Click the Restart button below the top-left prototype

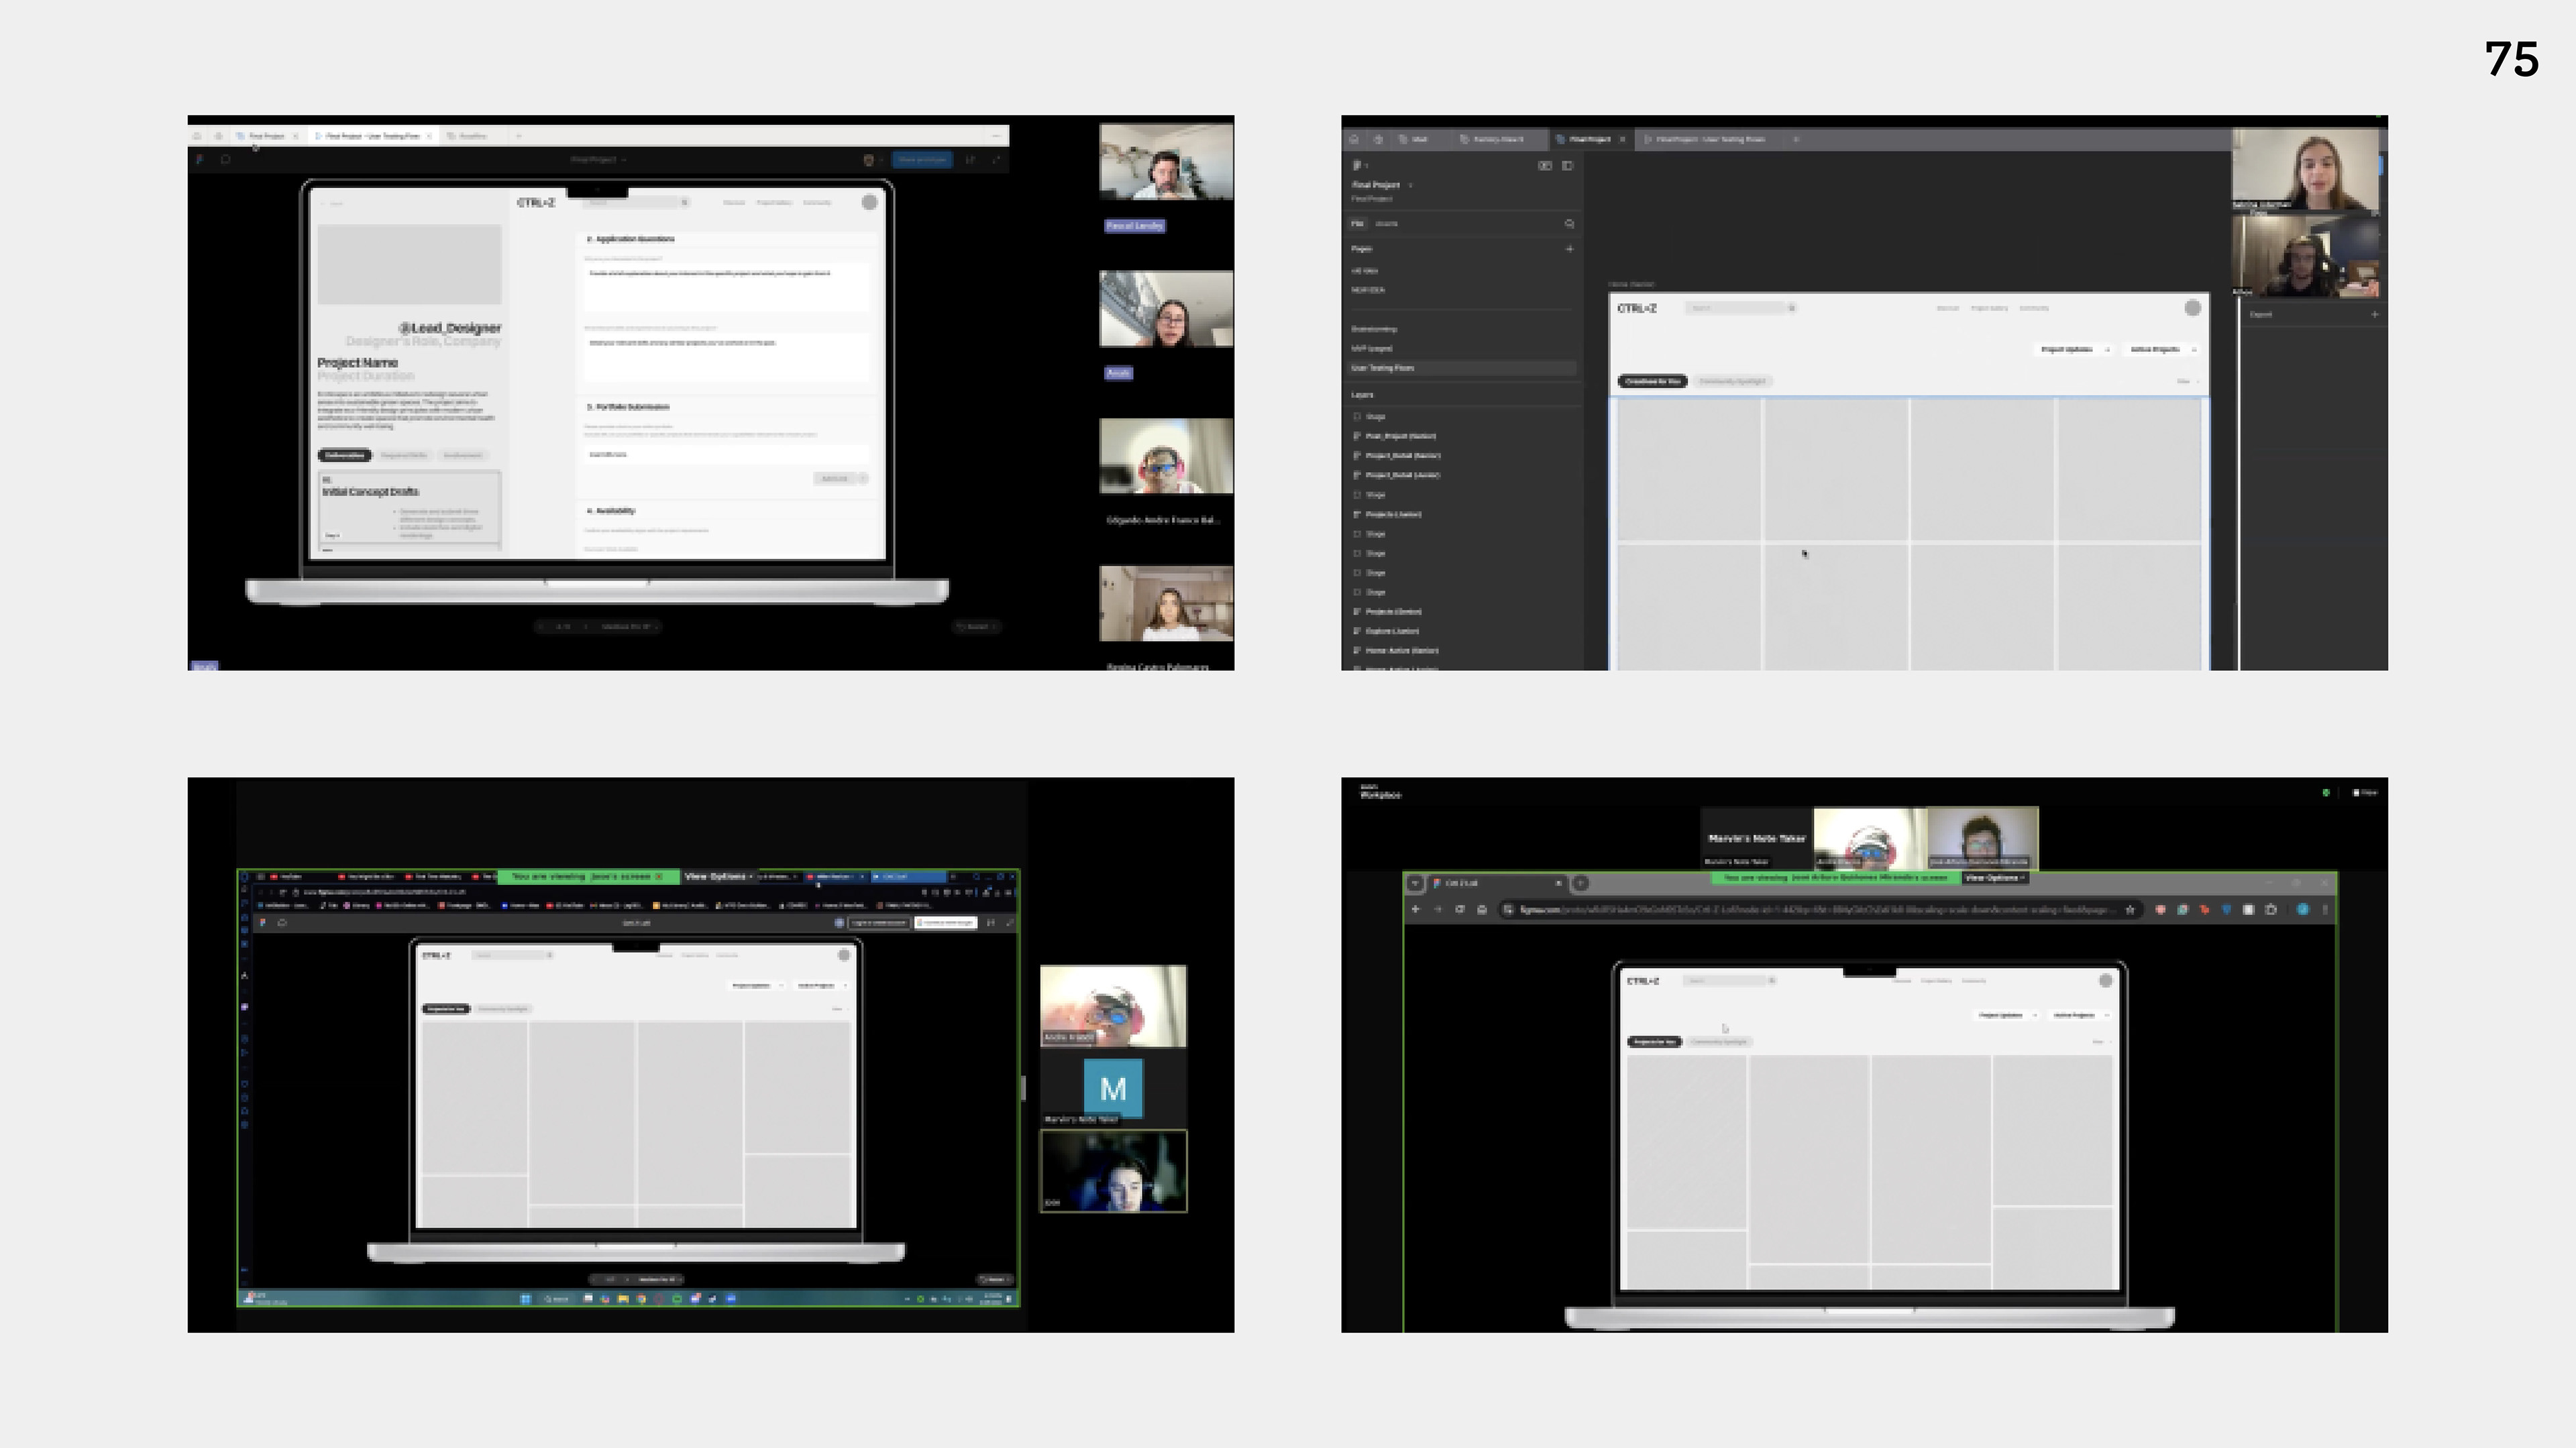[x=975, y=627]
